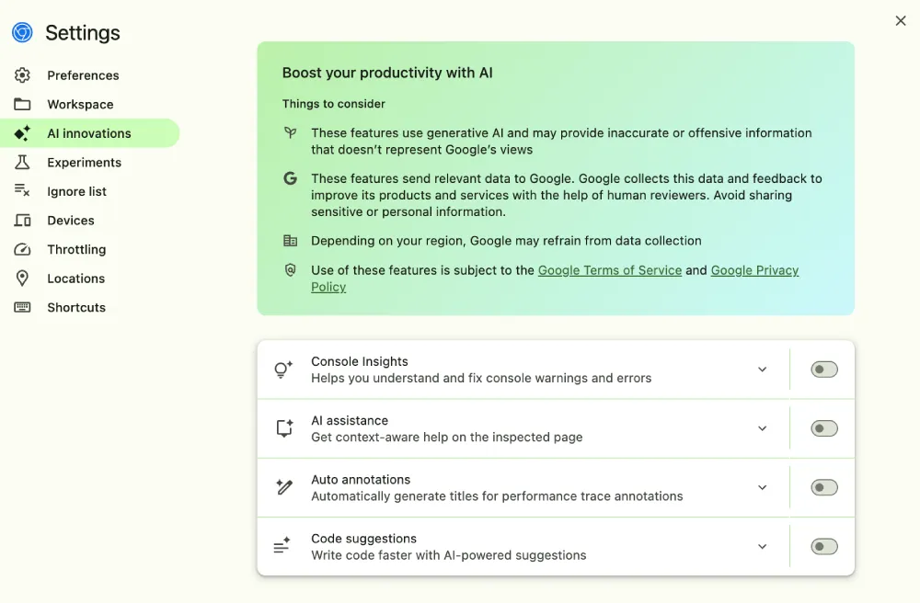Screen dimensions: 920x603
Task: Click the Ignore list icon
Action: click(x=22, y=191)
